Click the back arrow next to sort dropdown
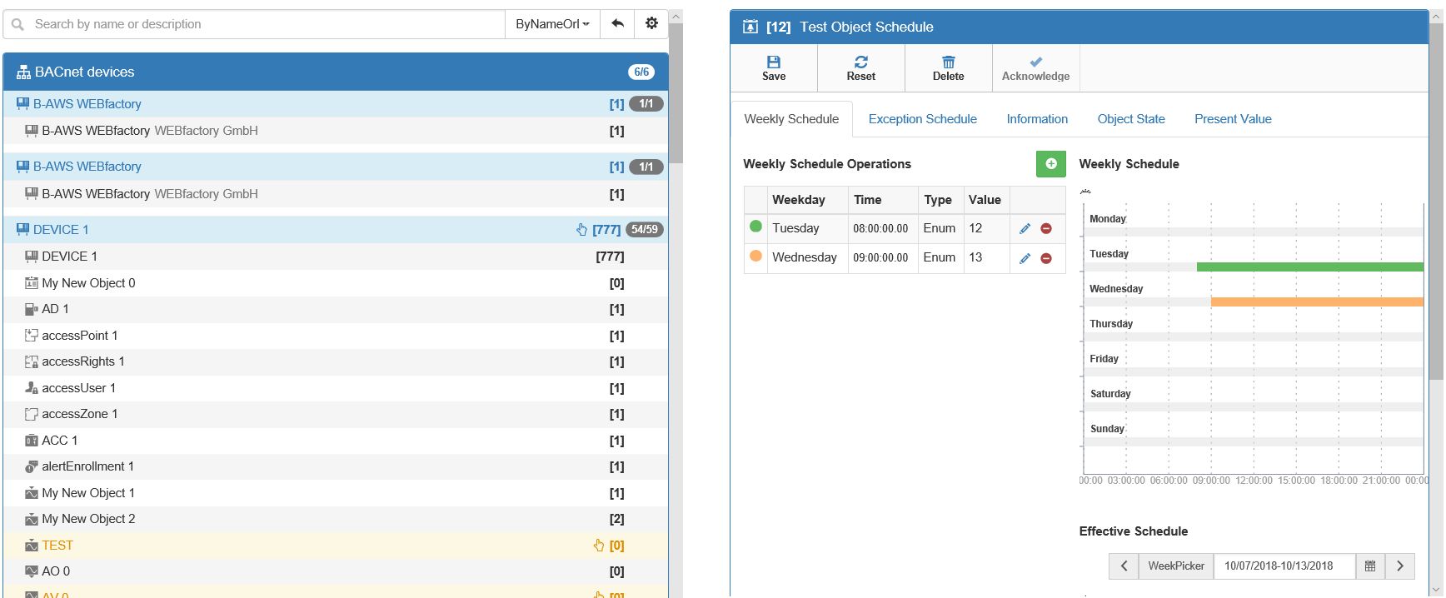The image size is (1446, 598). click(x=617, y=24)
